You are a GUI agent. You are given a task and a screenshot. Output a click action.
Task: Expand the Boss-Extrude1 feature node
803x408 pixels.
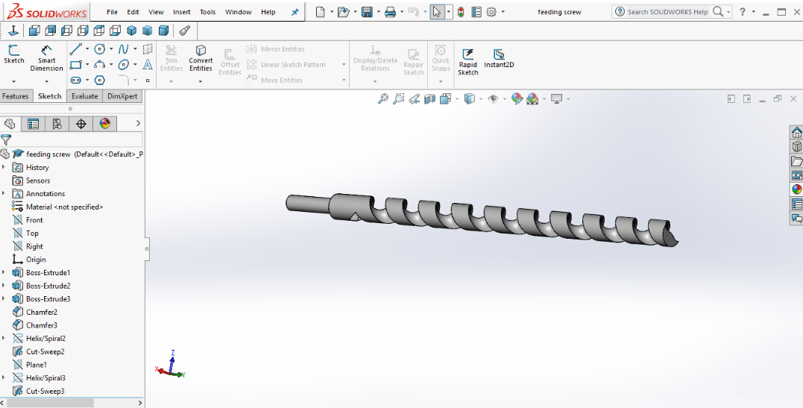click(x=4, y=272)
